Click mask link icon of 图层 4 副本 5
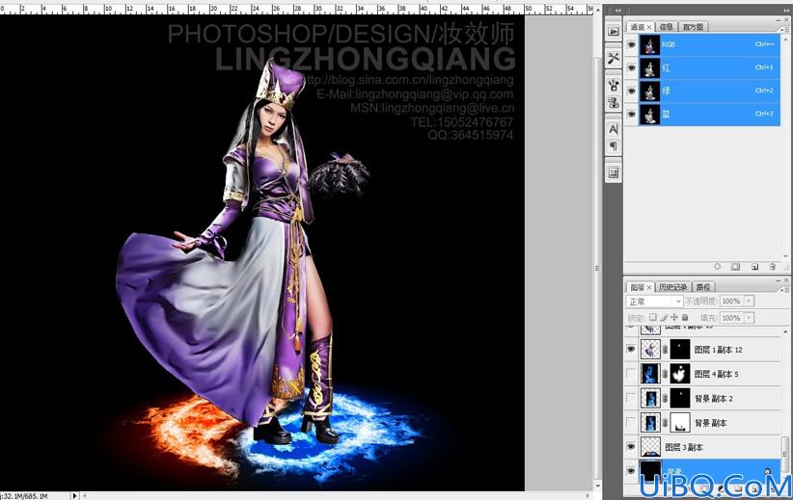This screenshot has height=500, width=793. tap(665, 374)
